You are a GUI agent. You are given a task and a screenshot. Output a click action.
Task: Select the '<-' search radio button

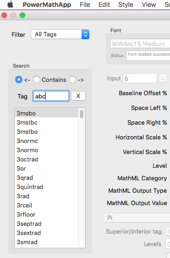click(x=19, y=80)
